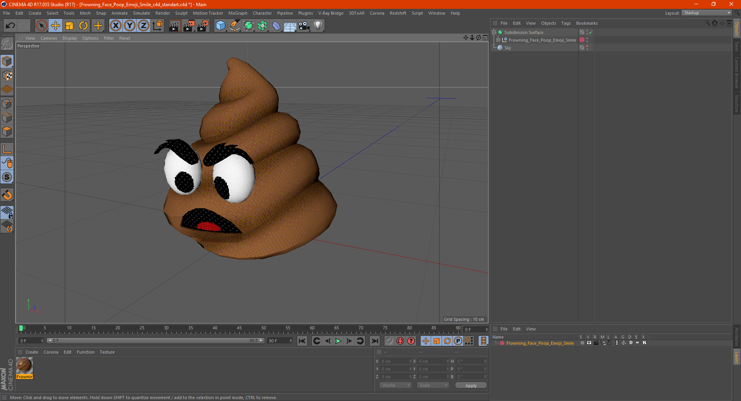Click the Apply button
Viewport: 741px width, 401px height.
(471, 386)
